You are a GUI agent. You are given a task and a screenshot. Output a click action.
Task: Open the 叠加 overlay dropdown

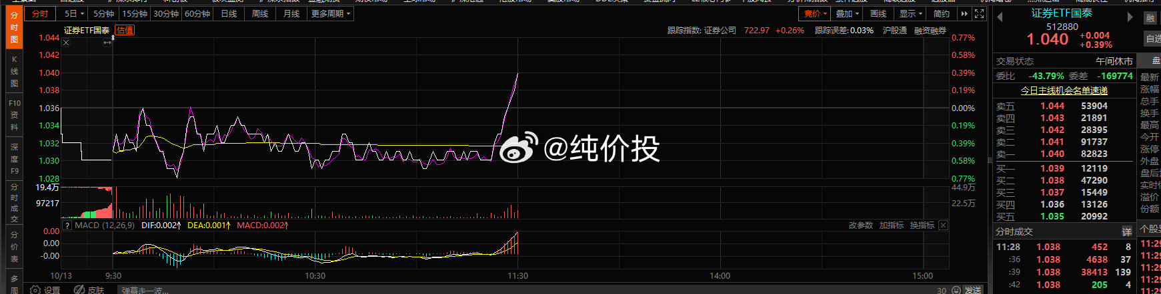[x=847, y=13]
